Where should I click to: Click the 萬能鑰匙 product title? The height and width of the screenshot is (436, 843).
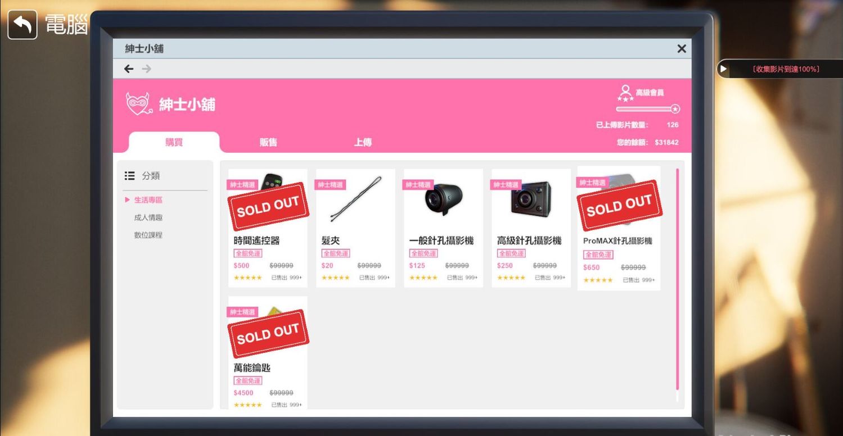(x=252, y=368)
